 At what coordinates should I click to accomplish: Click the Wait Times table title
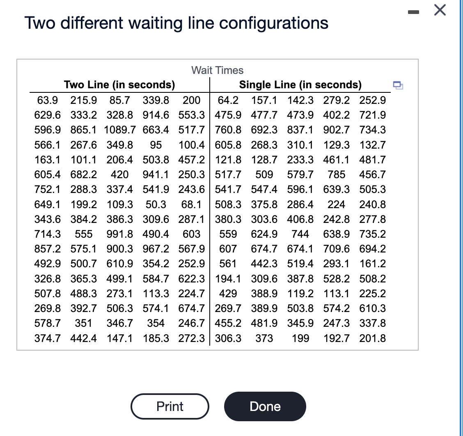[x=217, y=70]
